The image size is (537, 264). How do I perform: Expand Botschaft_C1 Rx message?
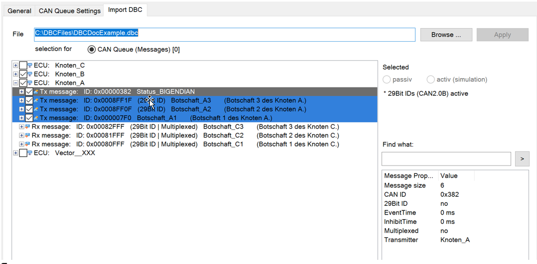coord(21,144)
